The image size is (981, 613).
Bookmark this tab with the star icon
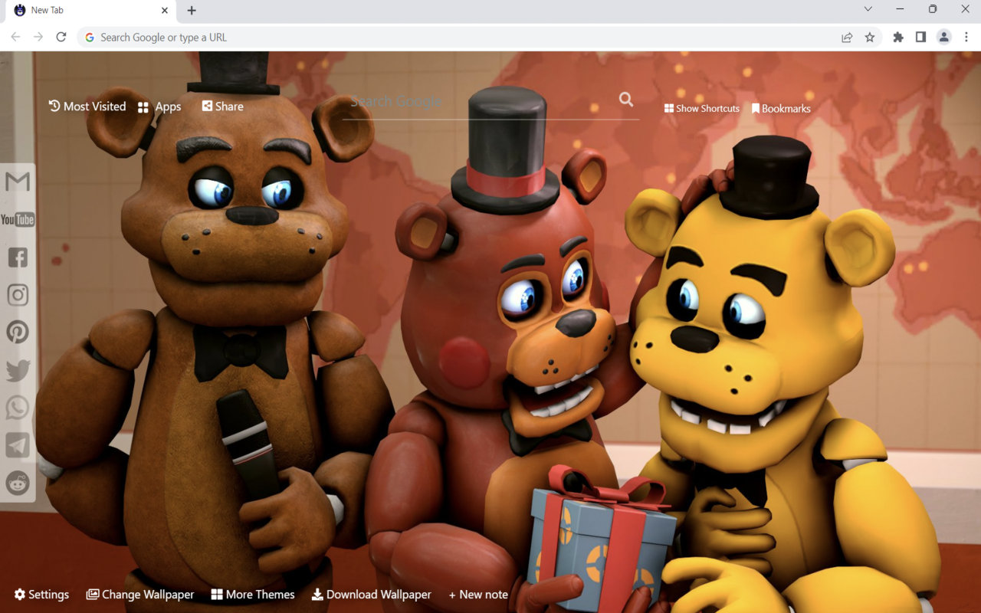tap(870, 37)
